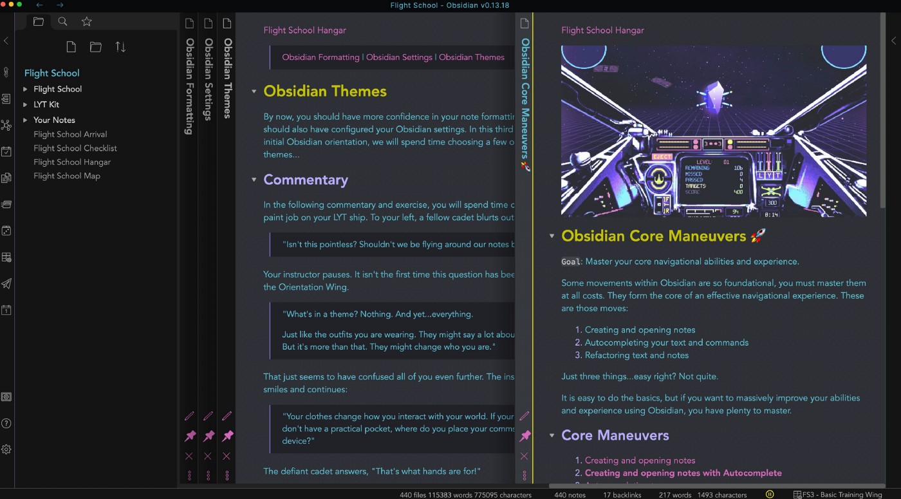The width and height of the screenshot is (901, 499).
Task: Follow the Refactoring text and notes link
Action: 636,355
